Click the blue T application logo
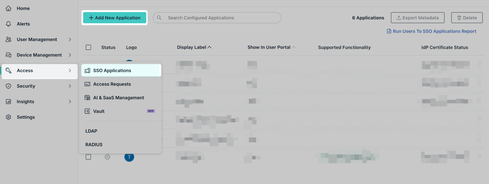This screenshot has height=184, width=489. [129, 157]
